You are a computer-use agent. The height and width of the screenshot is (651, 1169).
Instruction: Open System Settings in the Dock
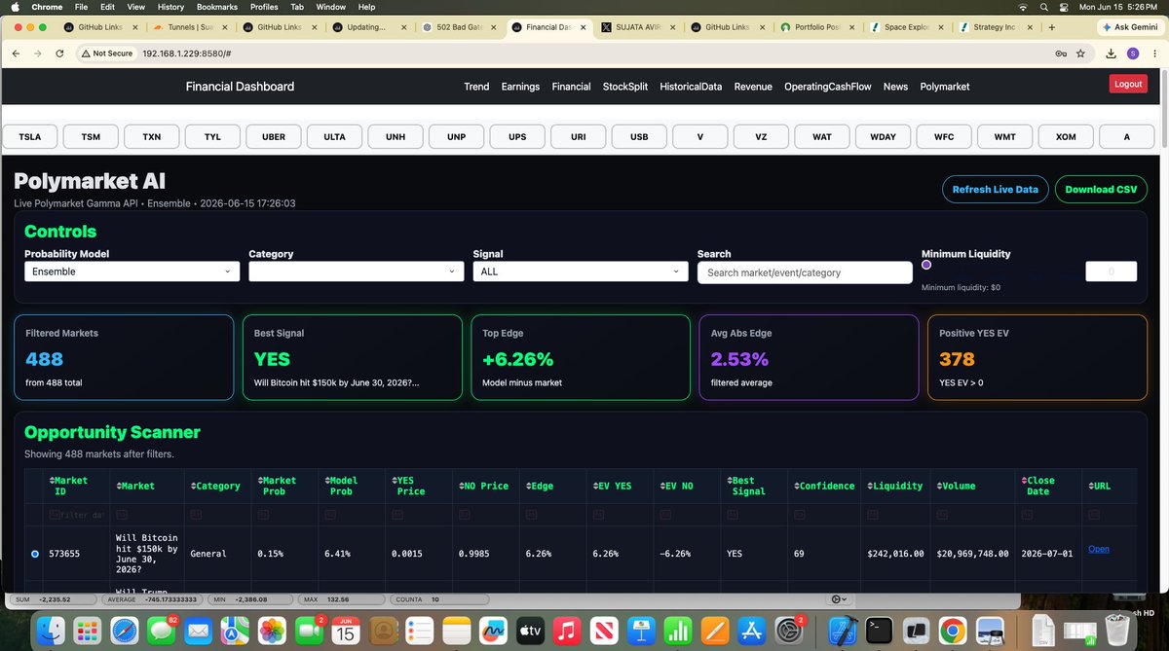point(791,630)
